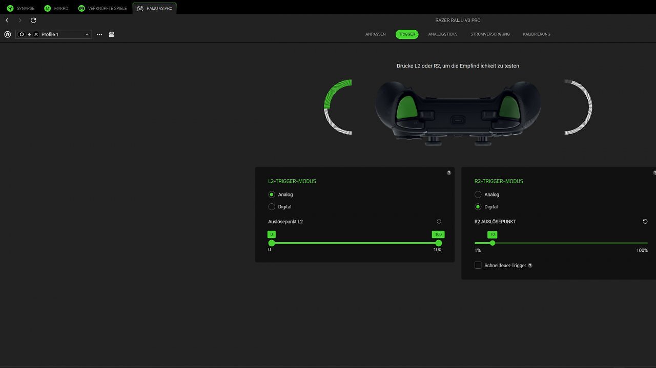Go back with the left arrow
Viewport: 656px width, 368px height.
click(x=7, y=20)
